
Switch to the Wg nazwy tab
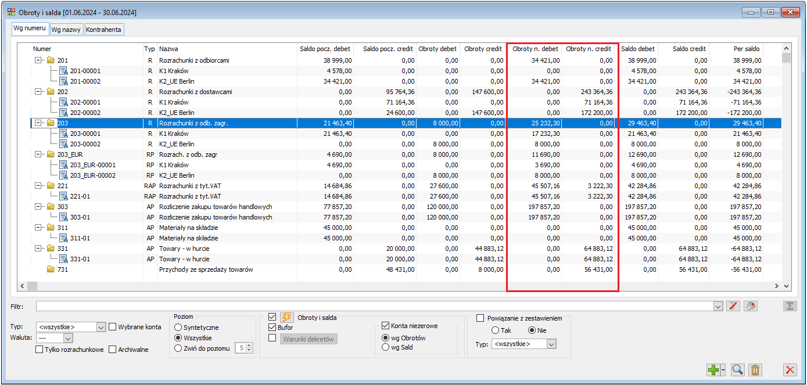pos(66,29)
